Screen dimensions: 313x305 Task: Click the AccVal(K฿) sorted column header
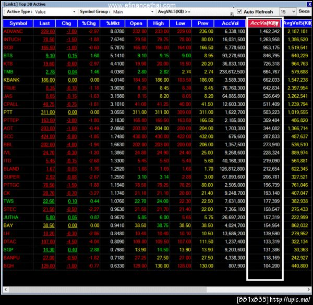264,23
